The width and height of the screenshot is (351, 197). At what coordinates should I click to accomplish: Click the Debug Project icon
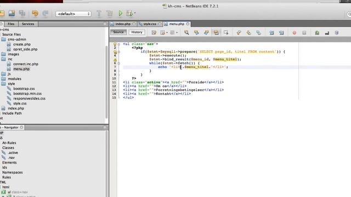click(129, 13)
